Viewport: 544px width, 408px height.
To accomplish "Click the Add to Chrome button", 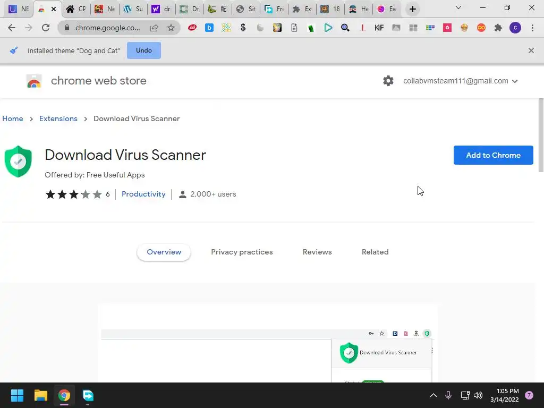I will pos(493,155).
